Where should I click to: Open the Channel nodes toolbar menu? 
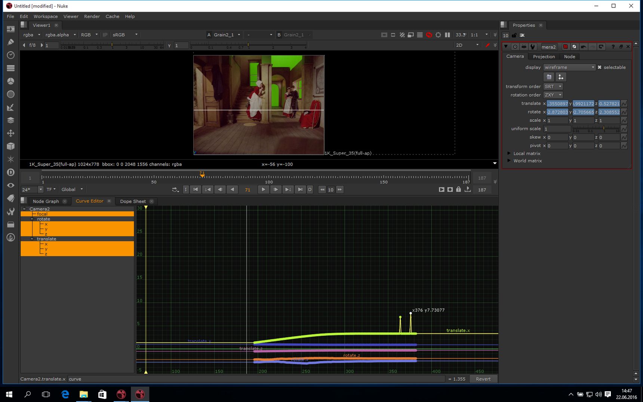(11, 68)
